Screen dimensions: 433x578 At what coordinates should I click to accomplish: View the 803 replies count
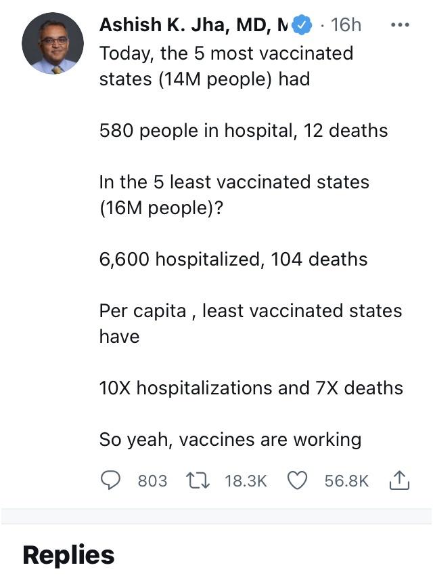(x=133, y=481)
